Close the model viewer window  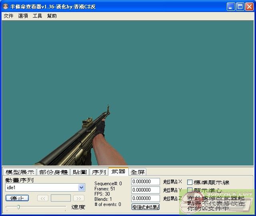tap(250, 6)
